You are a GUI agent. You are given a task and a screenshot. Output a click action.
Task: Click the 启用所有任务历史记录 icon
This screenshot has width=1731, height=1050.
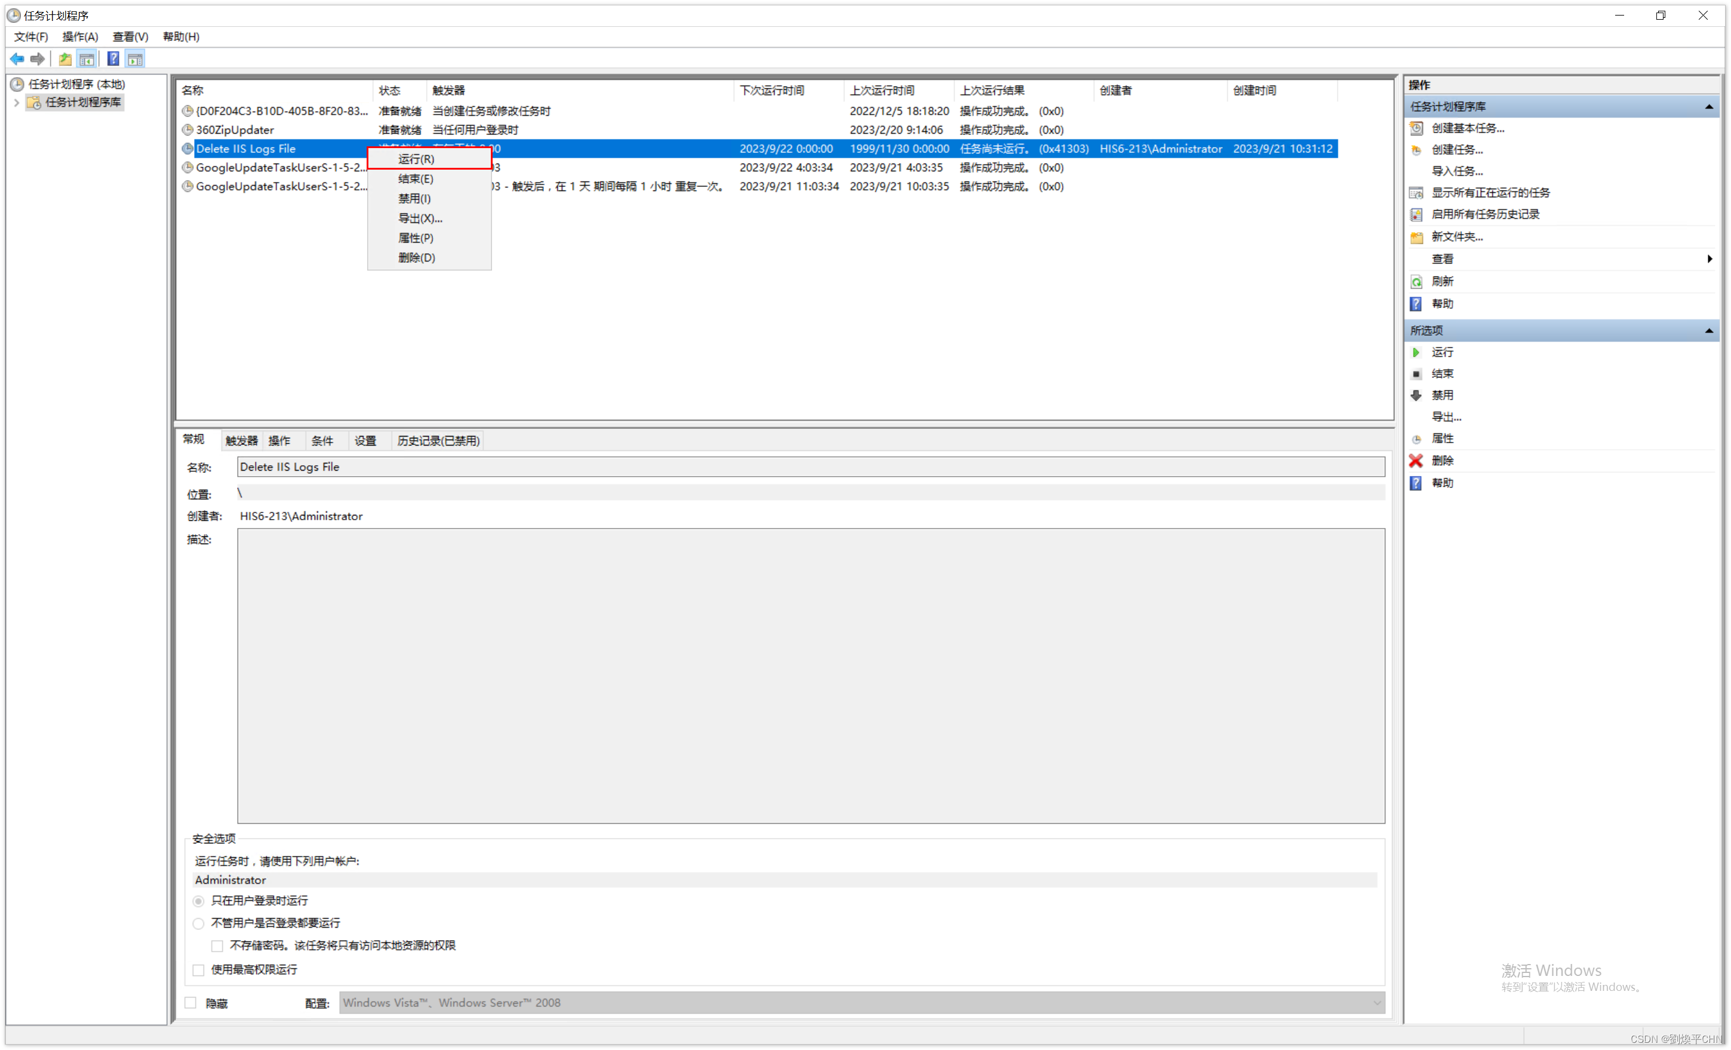click(x=1416, y=215)
